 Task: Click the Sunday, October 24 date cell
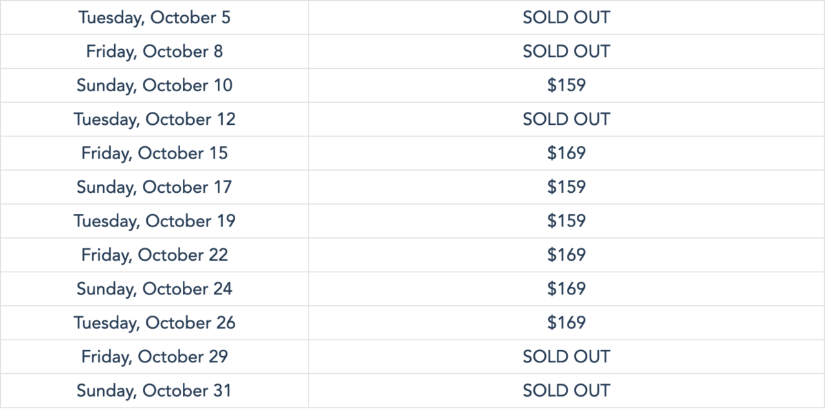(x=155, y=289)
